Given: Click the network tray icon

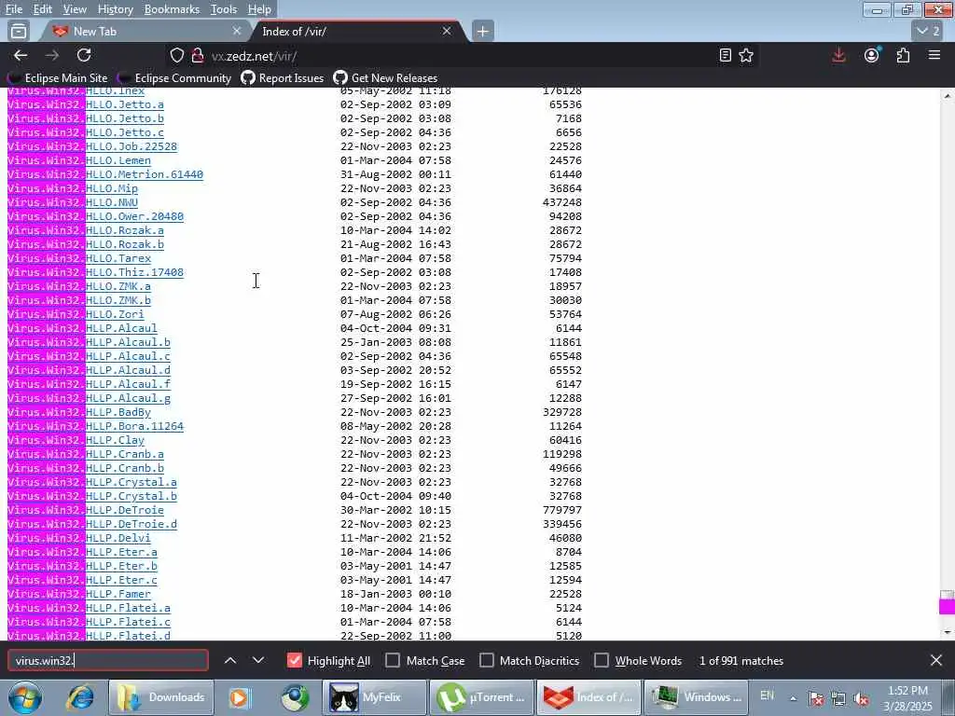Looking at the screenshot, I should click(x=838, y=699).
